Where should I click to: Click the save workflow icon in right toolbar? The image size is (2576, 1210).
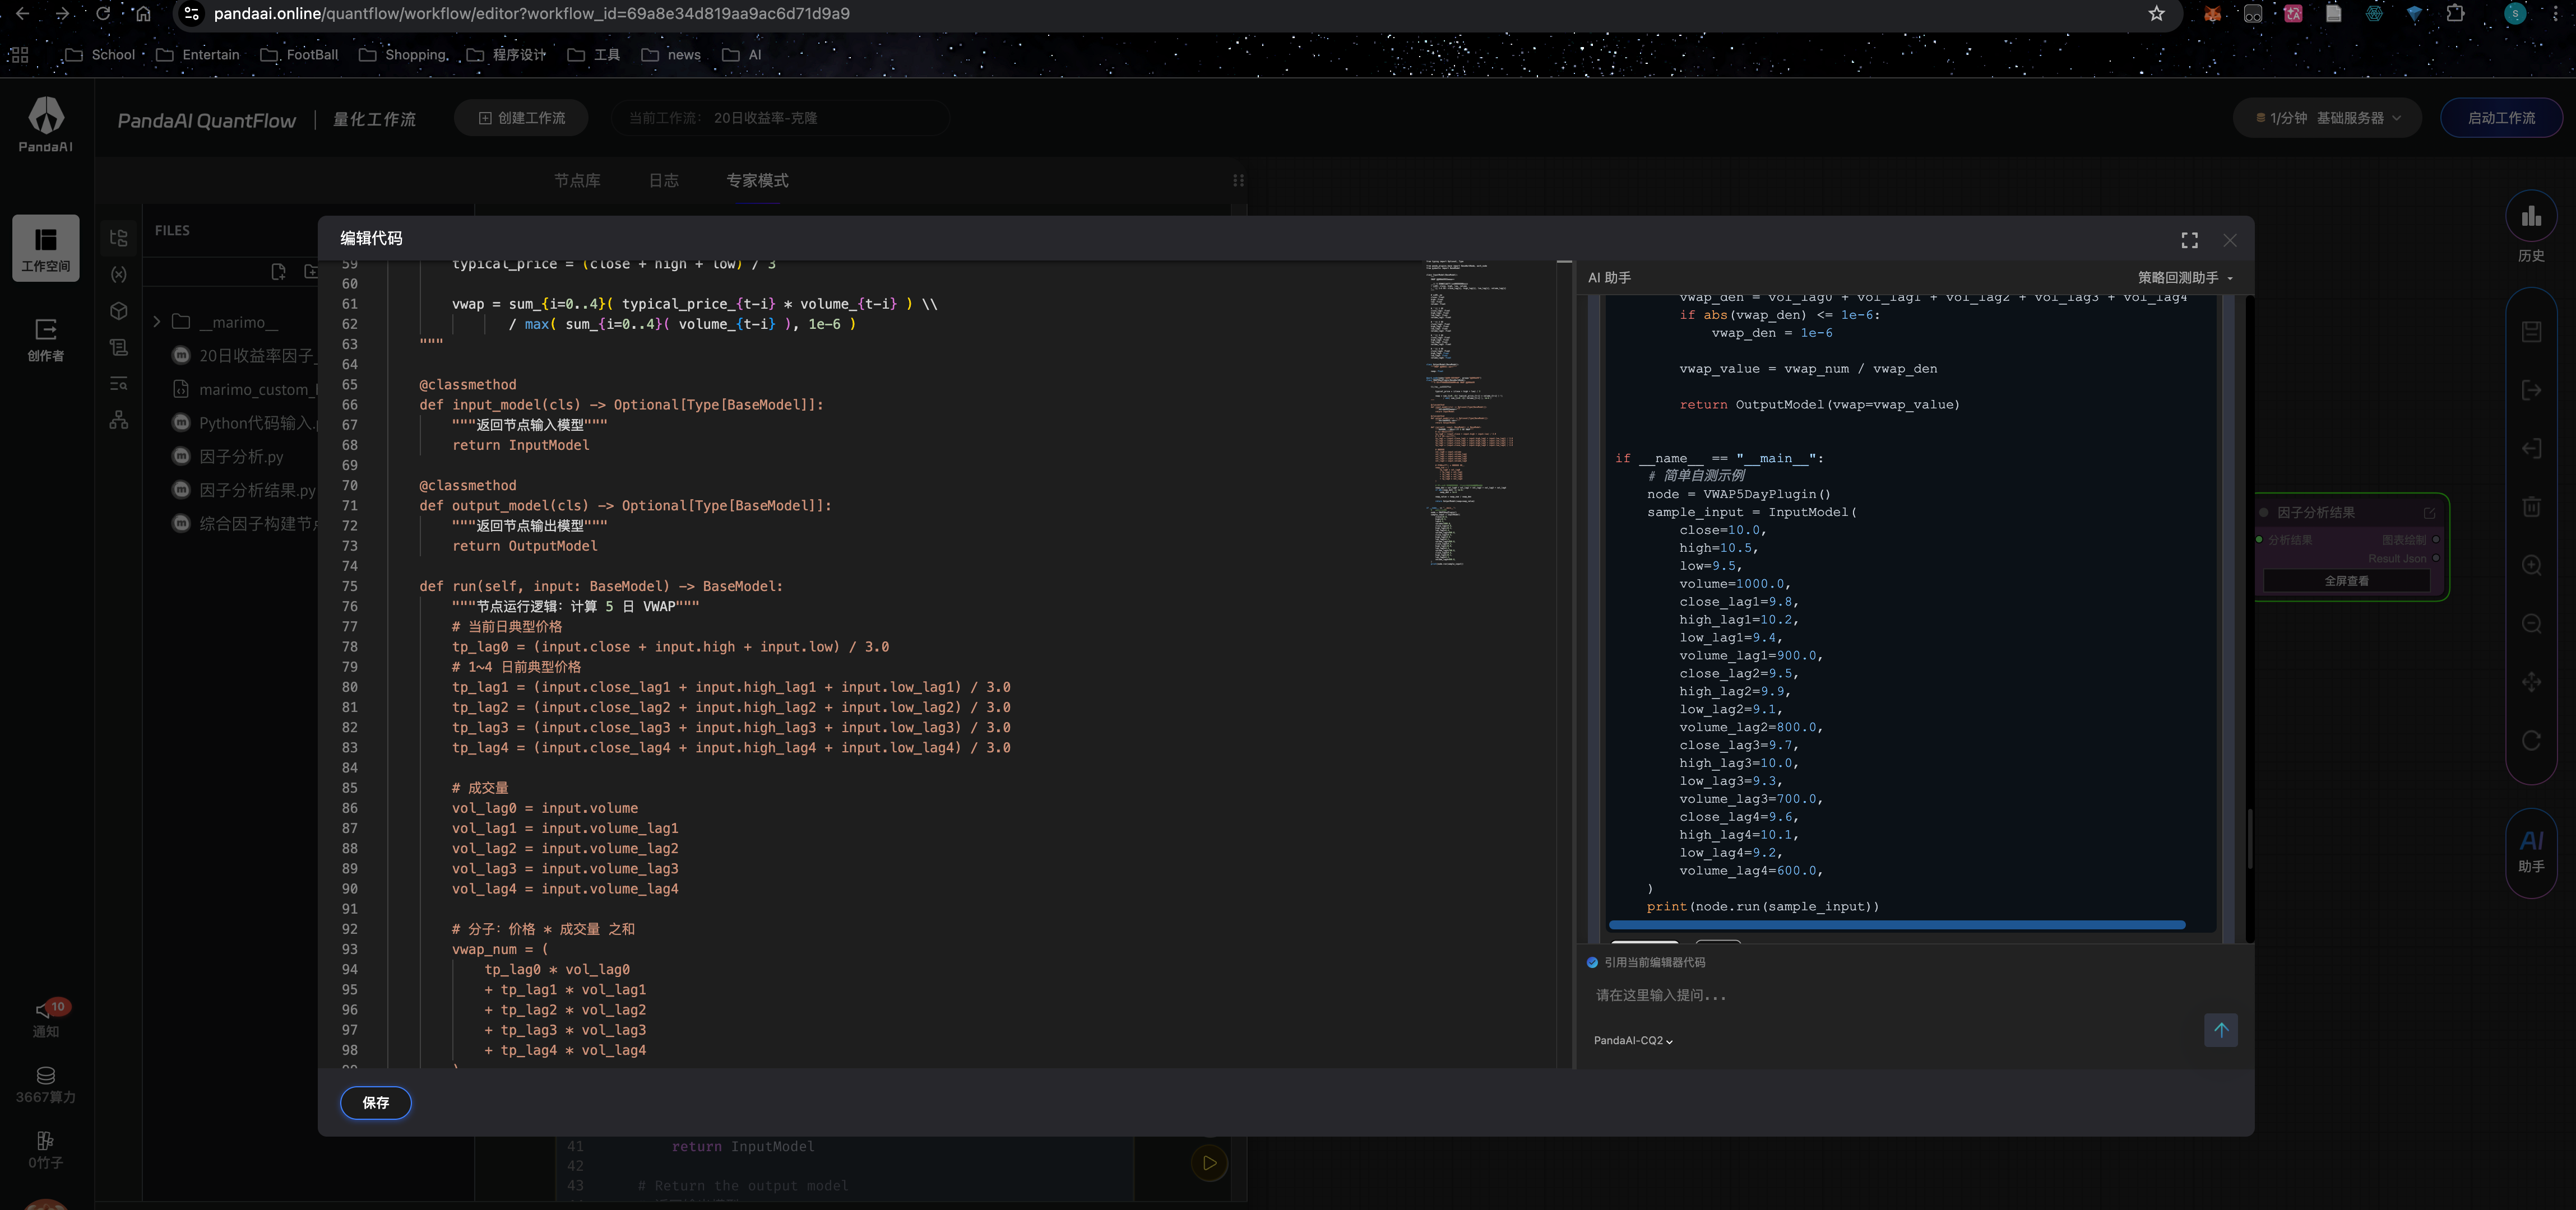pyautogui.click(x=2531, y=332)
